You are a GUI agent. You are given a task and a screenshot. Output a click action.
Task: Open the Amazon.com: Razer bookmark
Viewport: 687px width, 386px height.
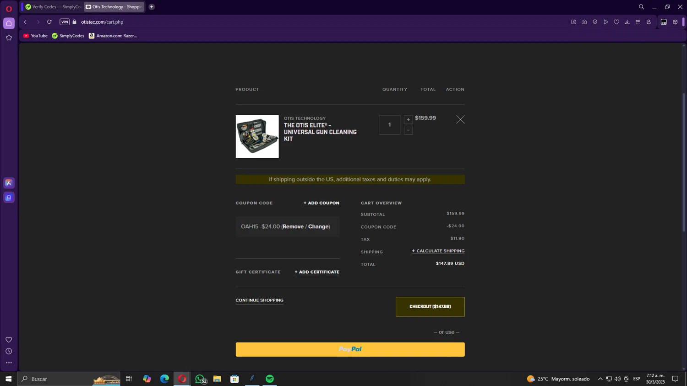tap(113, 36)
